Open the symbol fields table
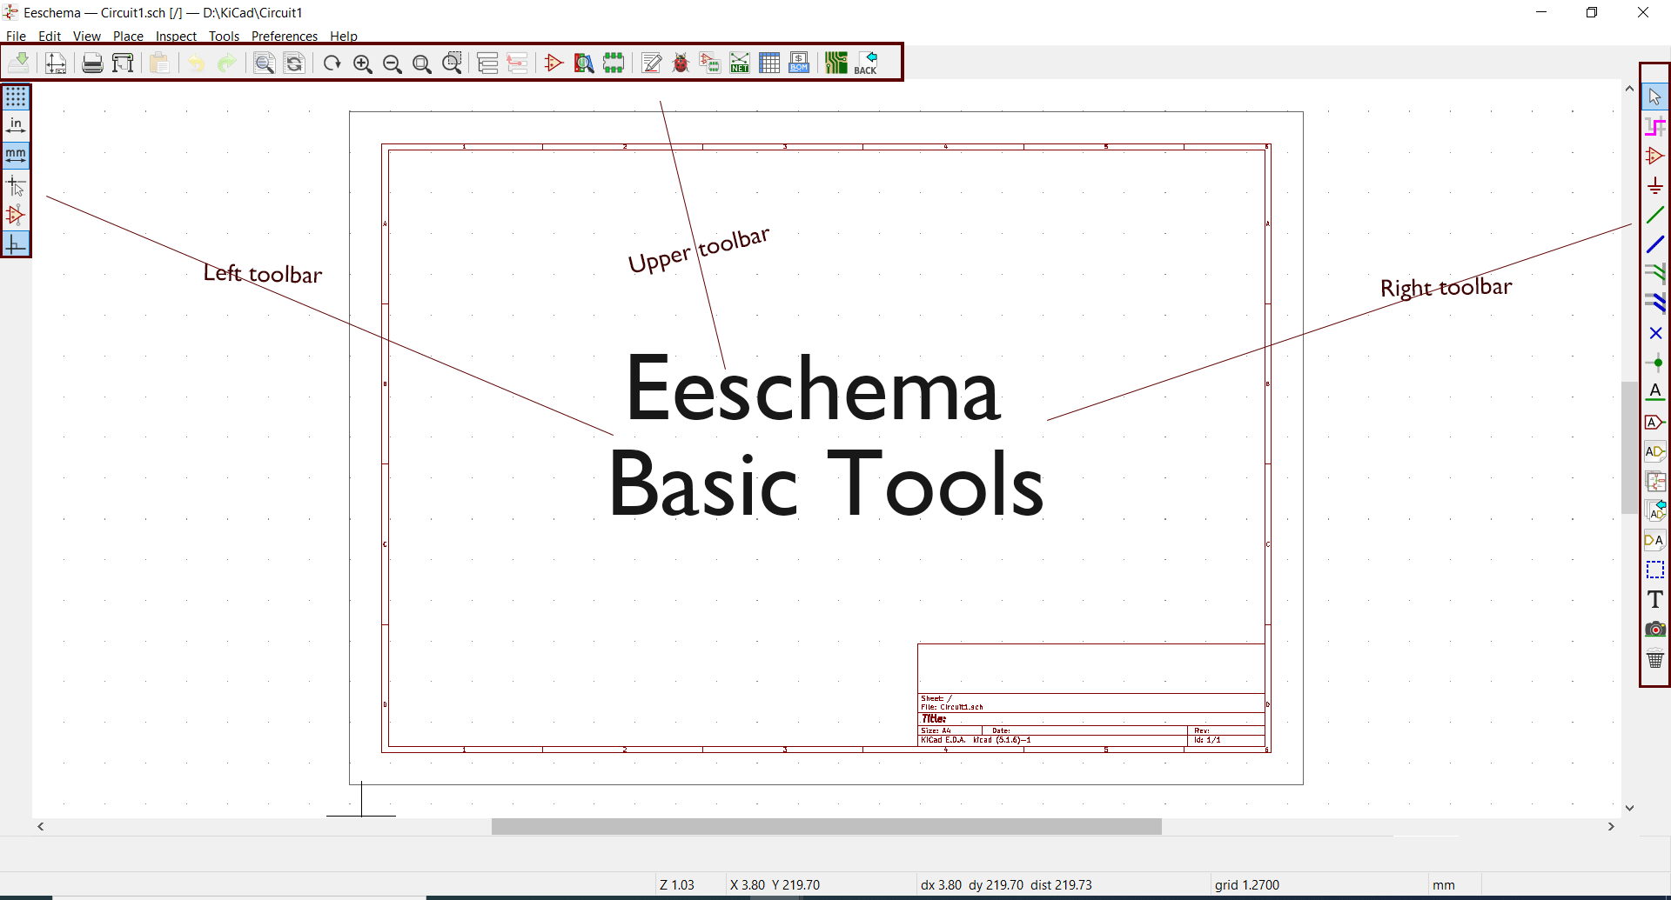This screenshot has width=1671, height=900. pyautogui.click(x=770, y=62)
